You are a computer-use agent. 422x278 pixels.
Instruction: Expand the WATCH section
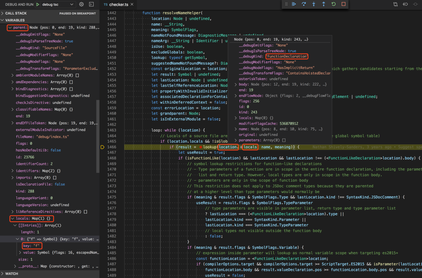pyautogui.click(x=12, y=274)
